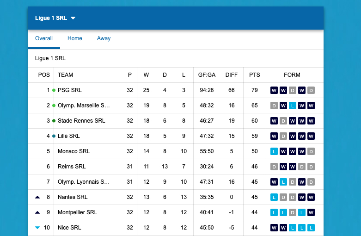Viewport: 361px width, 236px height.
Task: Click Montpellier's form D badge
Action: (293, 212)
